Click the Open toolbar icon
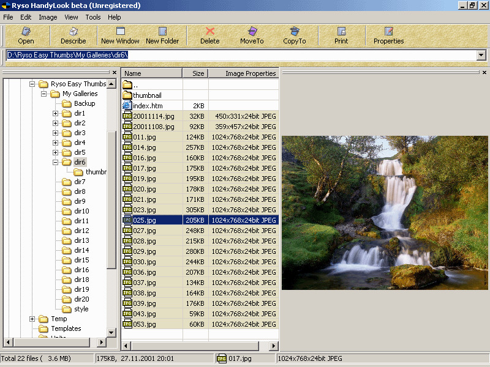The height and width of the screenshot is (367, 490). pos(26,31)
